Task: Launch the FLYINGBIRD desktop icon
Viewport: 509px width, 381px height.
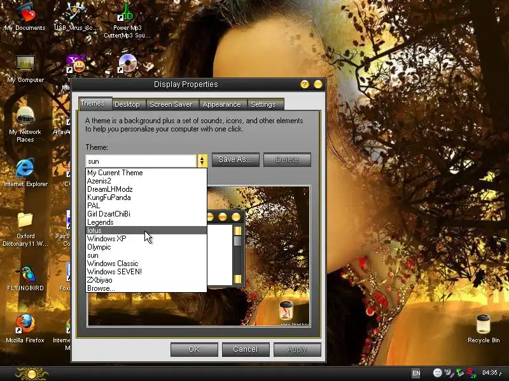Action: pyautogui.click(x=25, y=279)
